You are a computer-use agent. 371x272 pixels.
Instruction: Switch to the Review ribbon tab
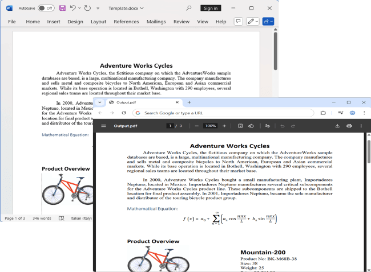click(x=182, y=22)
